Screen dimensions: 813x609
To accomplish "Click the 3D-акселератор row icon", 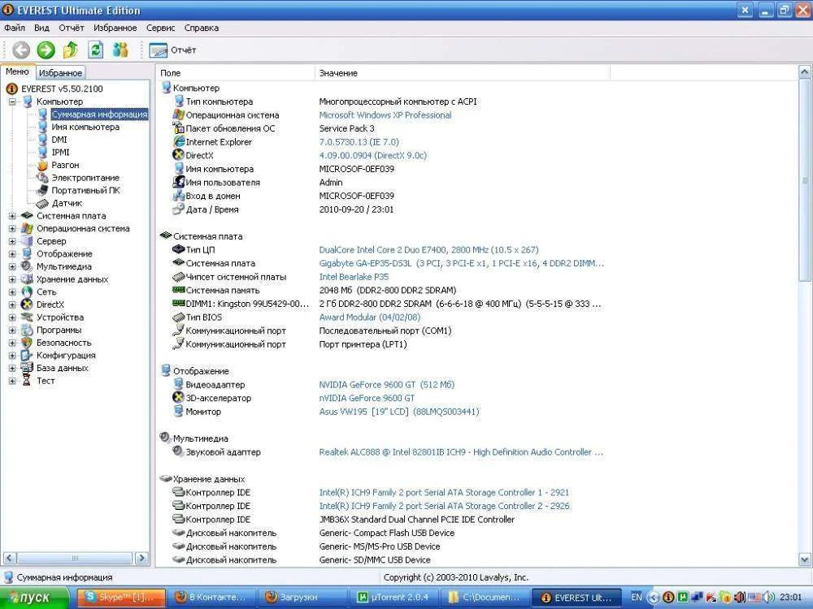I will [x=178, y=398].
